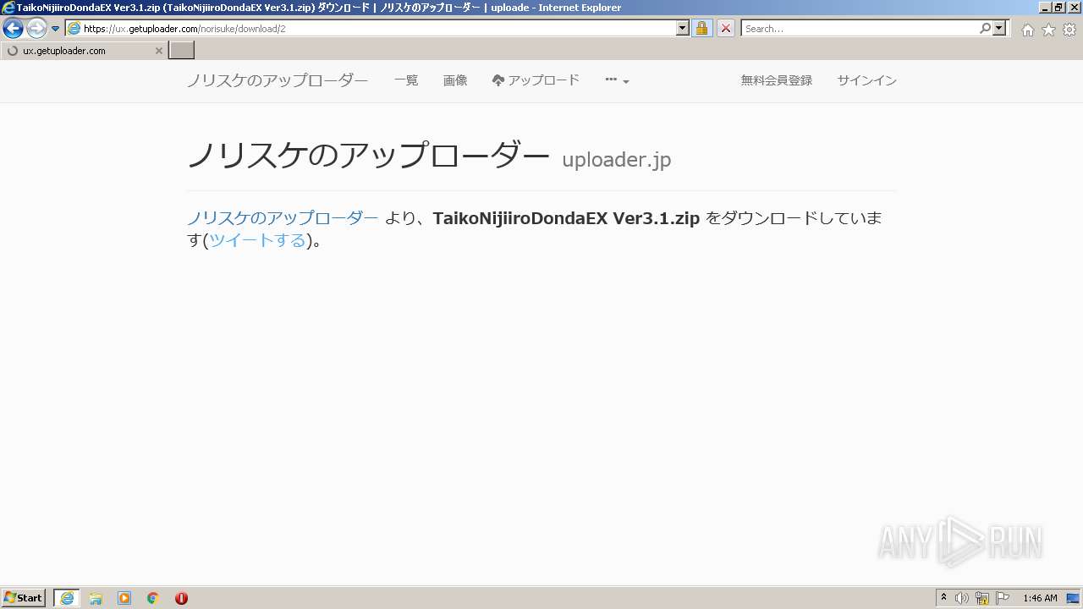Open the サインイン sign-in link
This screenshot has height=609, width=1083.
(867, 80)
